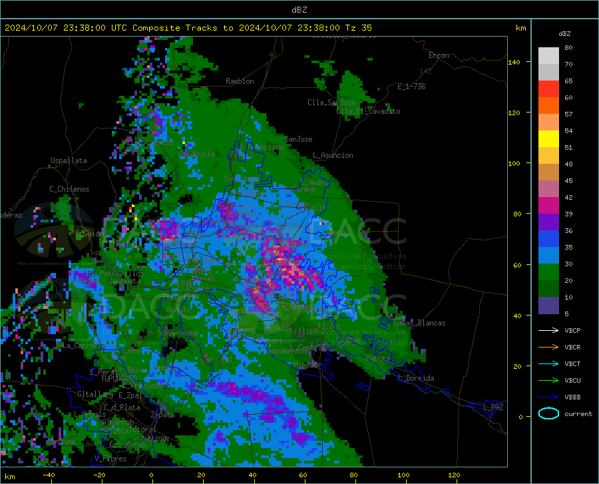The image size is (599, 484).
Task: Select the red 60-65 dBZ swatch
Action: (x=548, y=89)
